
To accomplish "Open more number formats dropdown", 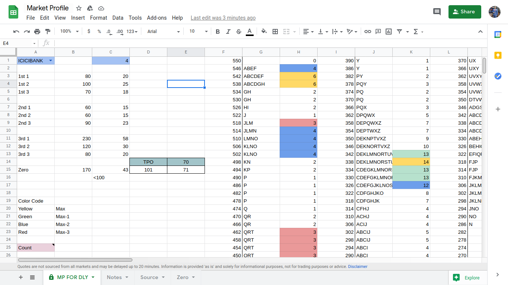I will pos(132,32).
